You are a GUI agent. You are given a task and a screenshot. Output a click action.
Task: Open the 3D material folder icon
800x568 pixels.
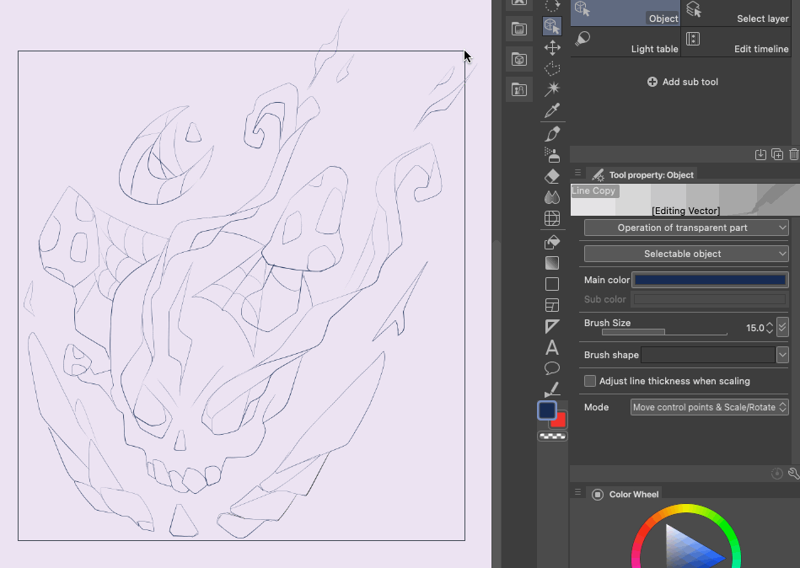pos(519,59)
